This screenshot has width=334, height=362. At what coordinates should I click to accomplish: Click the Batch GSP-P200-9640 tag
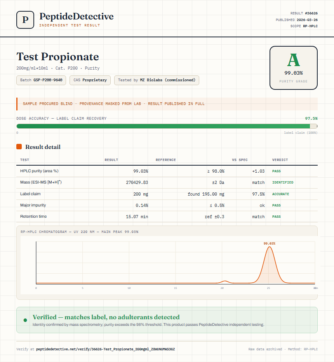pyautogui.click(x=41, y=80)
